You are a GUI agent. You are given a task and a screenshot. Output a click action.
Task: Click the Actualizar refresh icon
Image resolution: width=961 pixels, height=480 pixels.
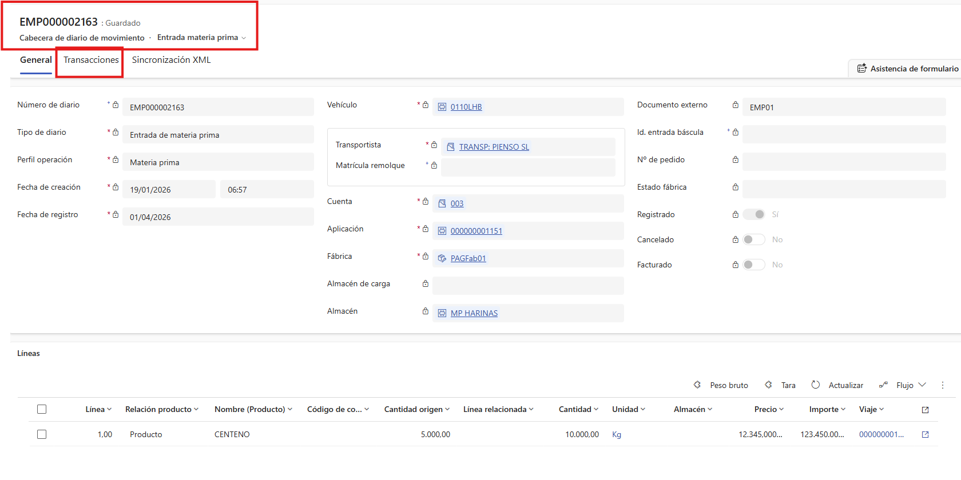(816, 385)
